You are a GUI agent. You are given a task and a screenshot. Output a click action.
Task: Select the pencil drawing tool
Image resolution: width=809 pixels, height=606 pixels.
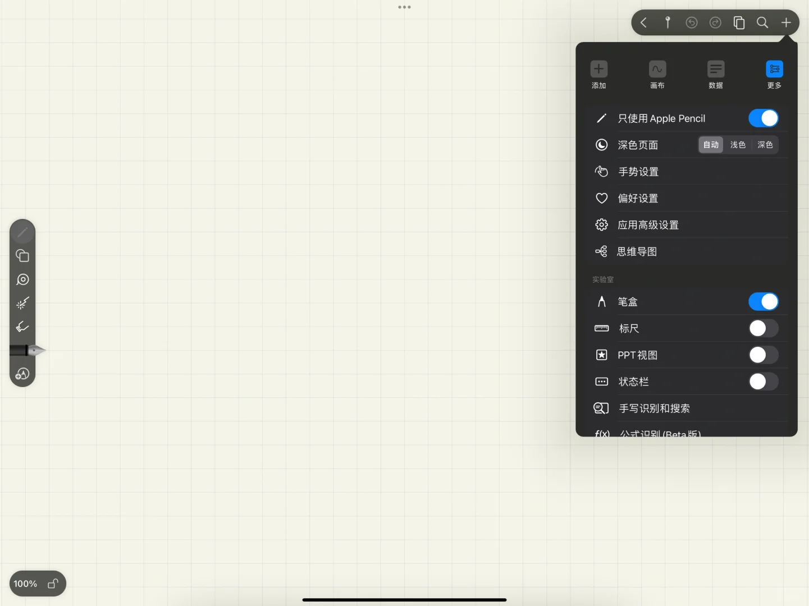click(x=22, y=232)
